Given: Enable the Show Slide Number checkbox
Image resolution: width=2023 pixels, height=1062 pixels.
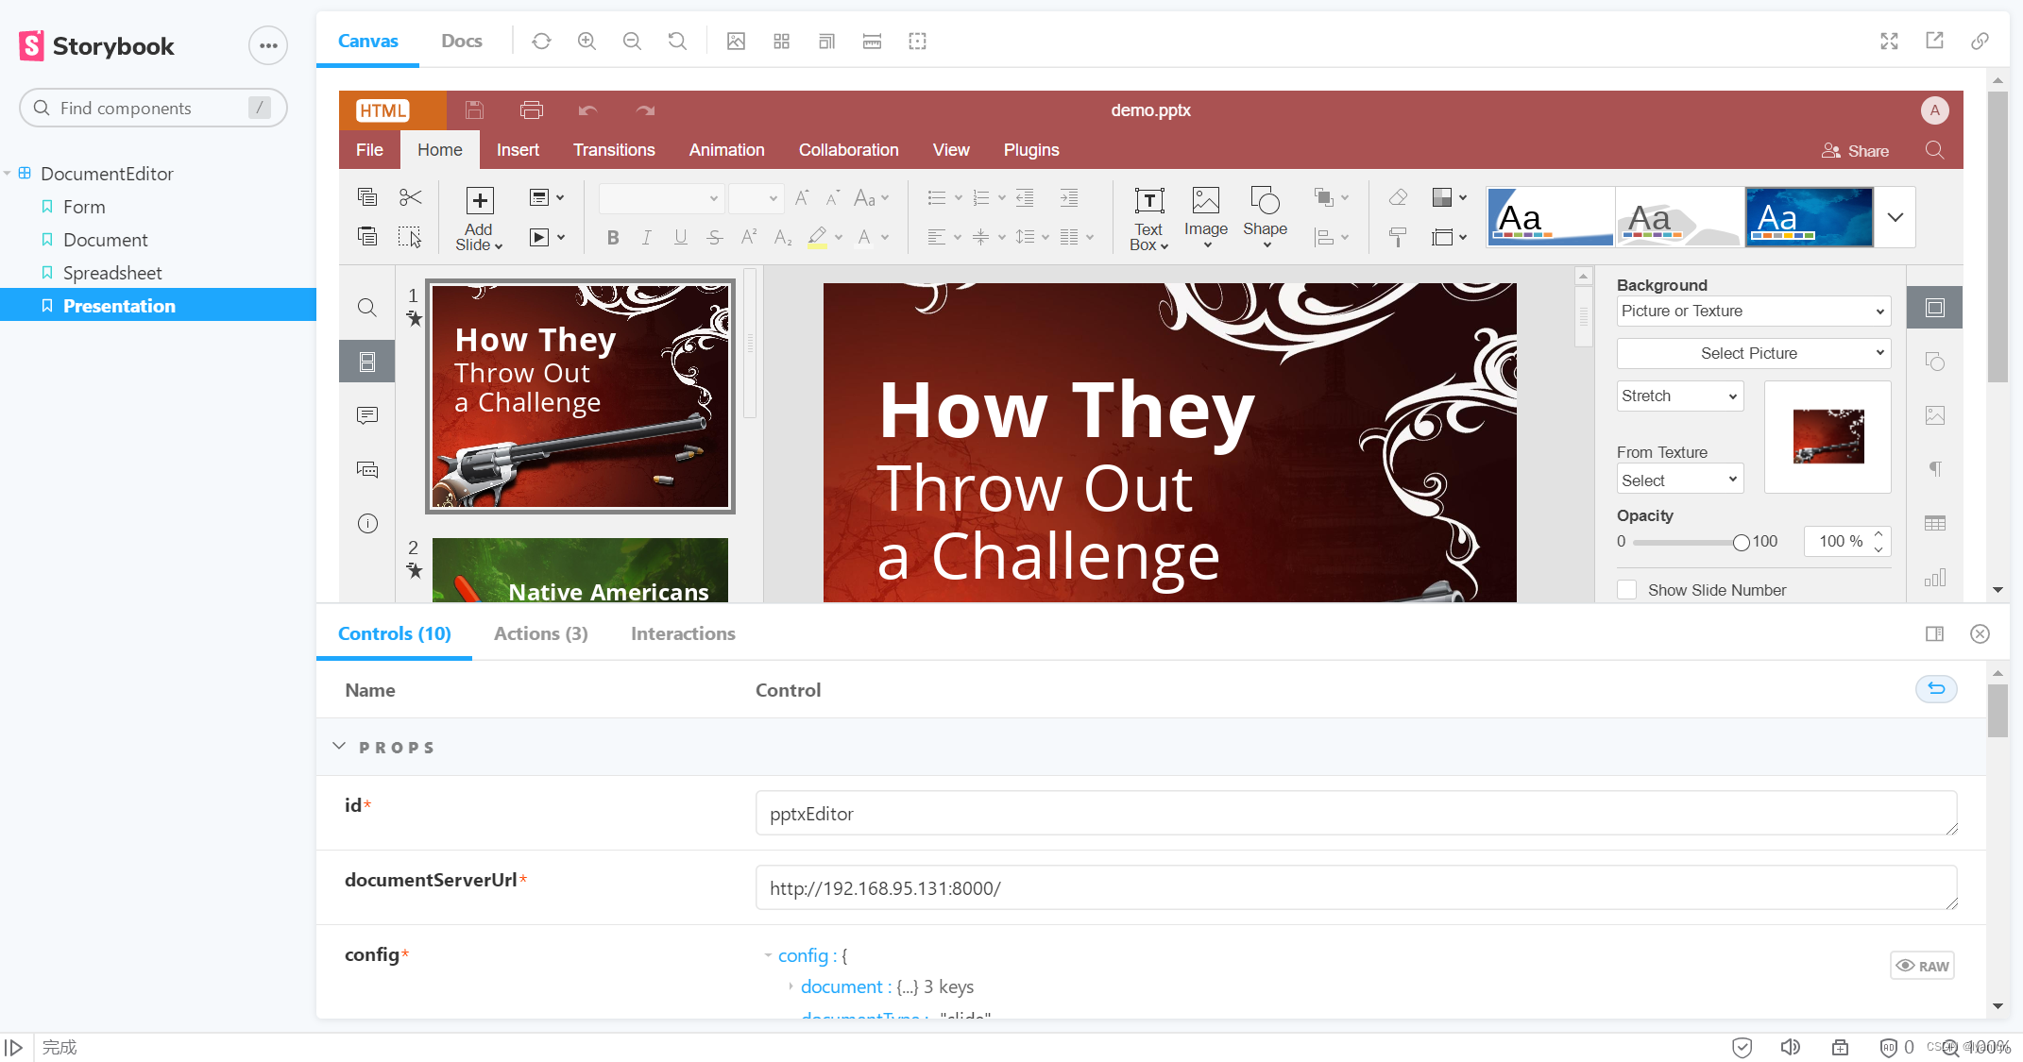Looking at the screenshot, I should 1626,590.
